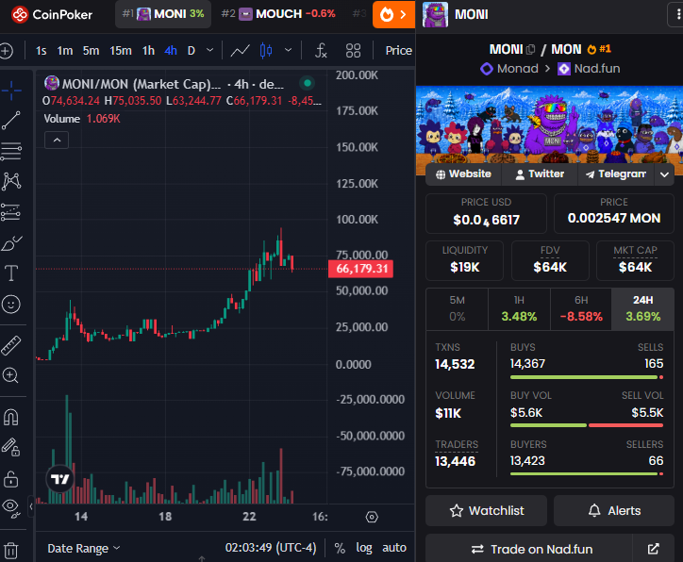Viewport: 683px width, 562px height.
Task: Toggle log scale mode
Action: coord(364,548)
